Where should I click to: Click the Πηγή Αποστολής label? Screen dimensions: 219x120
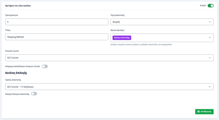118,15
